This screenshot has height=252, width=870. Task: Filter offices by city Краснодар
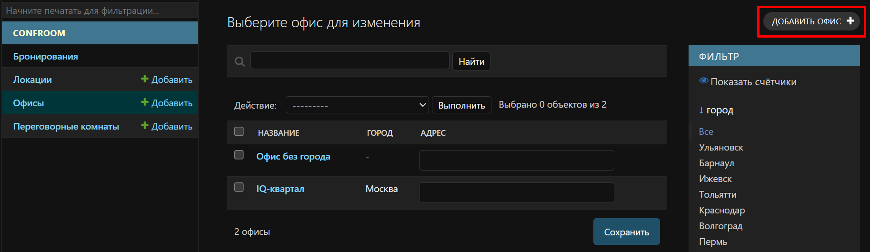(721, 210)
